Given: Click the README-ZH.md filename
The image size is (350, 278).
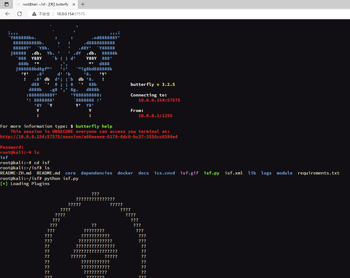Looking at the screenshot, I should tap(16, 173).
